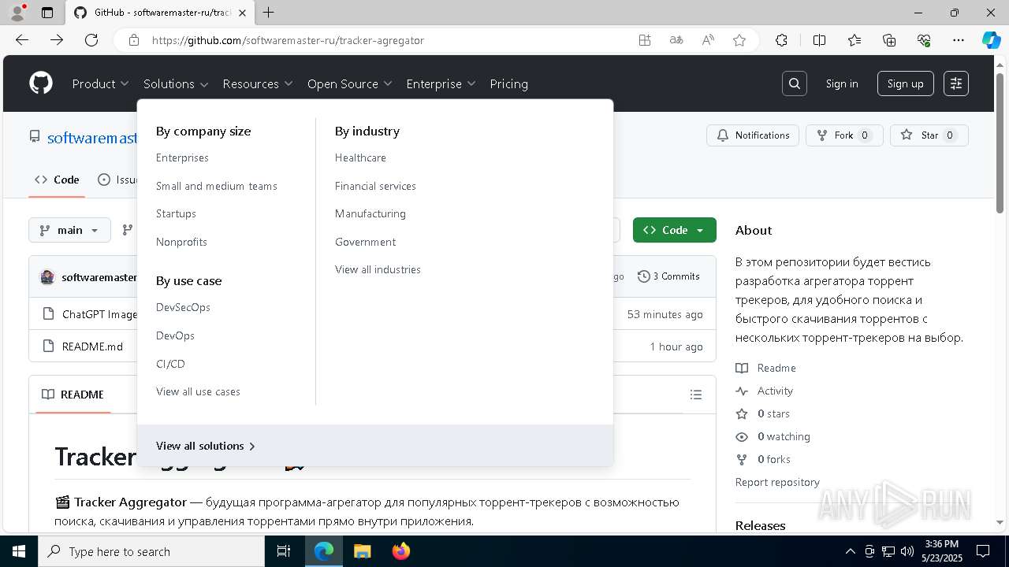Select Government industry
Image resolution: width=1009 pixels, height=567 pixels.
[x=365, y=242]
